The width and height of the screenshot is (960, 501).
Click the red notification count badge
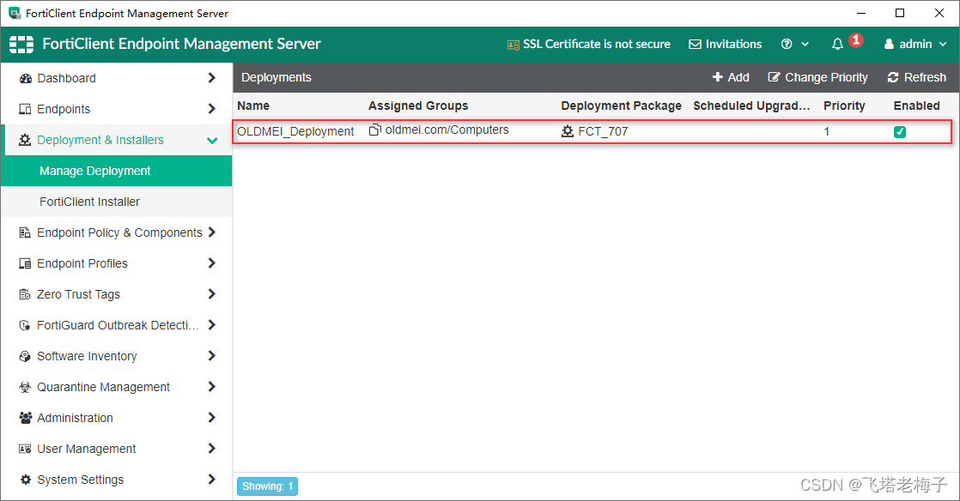856,40
